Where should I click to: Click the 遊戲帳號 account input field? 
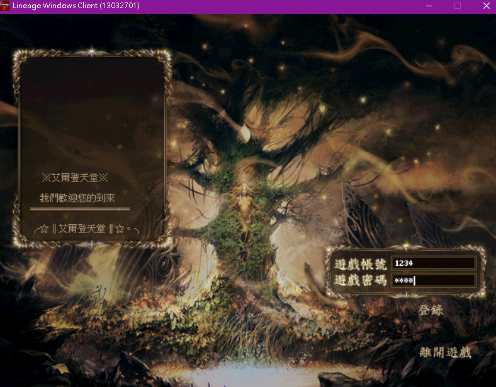[433, 263]
